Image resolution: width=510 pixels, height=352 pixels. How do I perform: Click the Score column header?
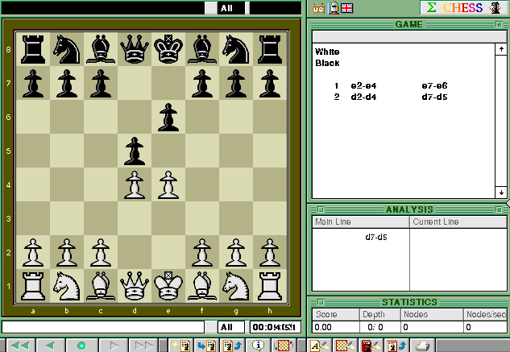point(336,314)
